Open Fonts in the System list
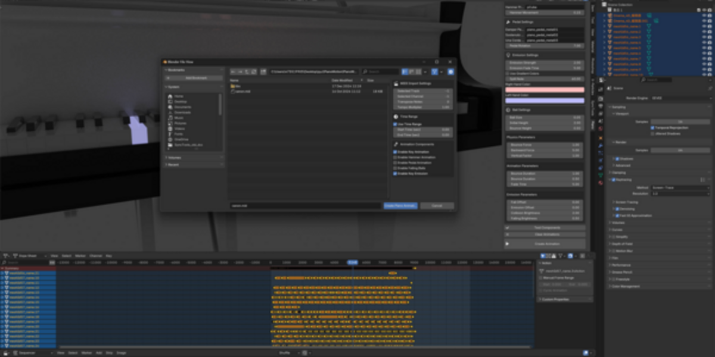This screenshot has height=357, width=715. (179, 134)
